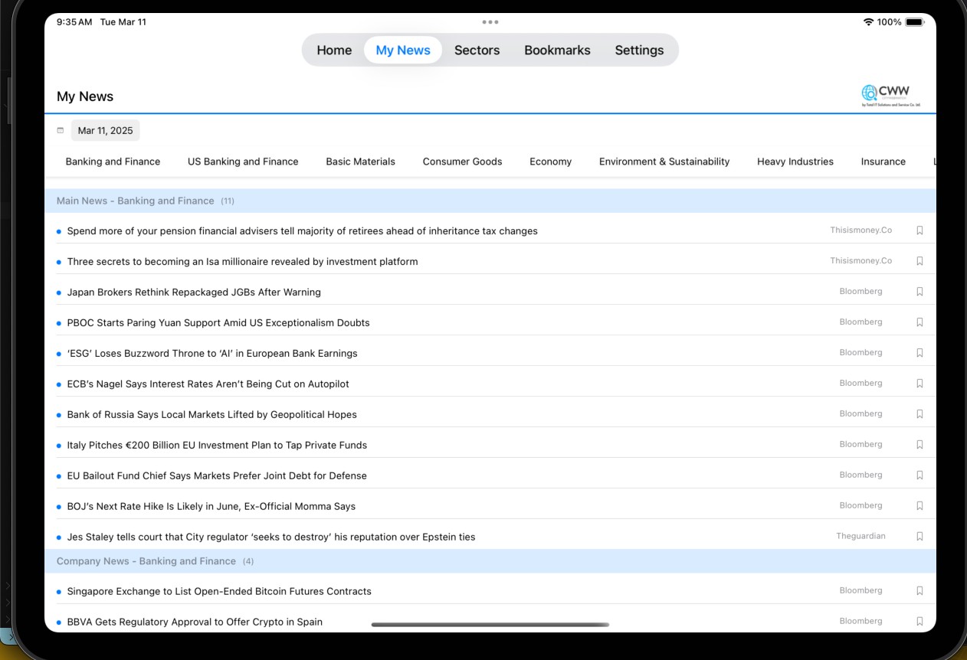Toggle bookmark on the EU Bailout Fund article
The height and width of the screenshot is (660, 967).
(919, 475)
